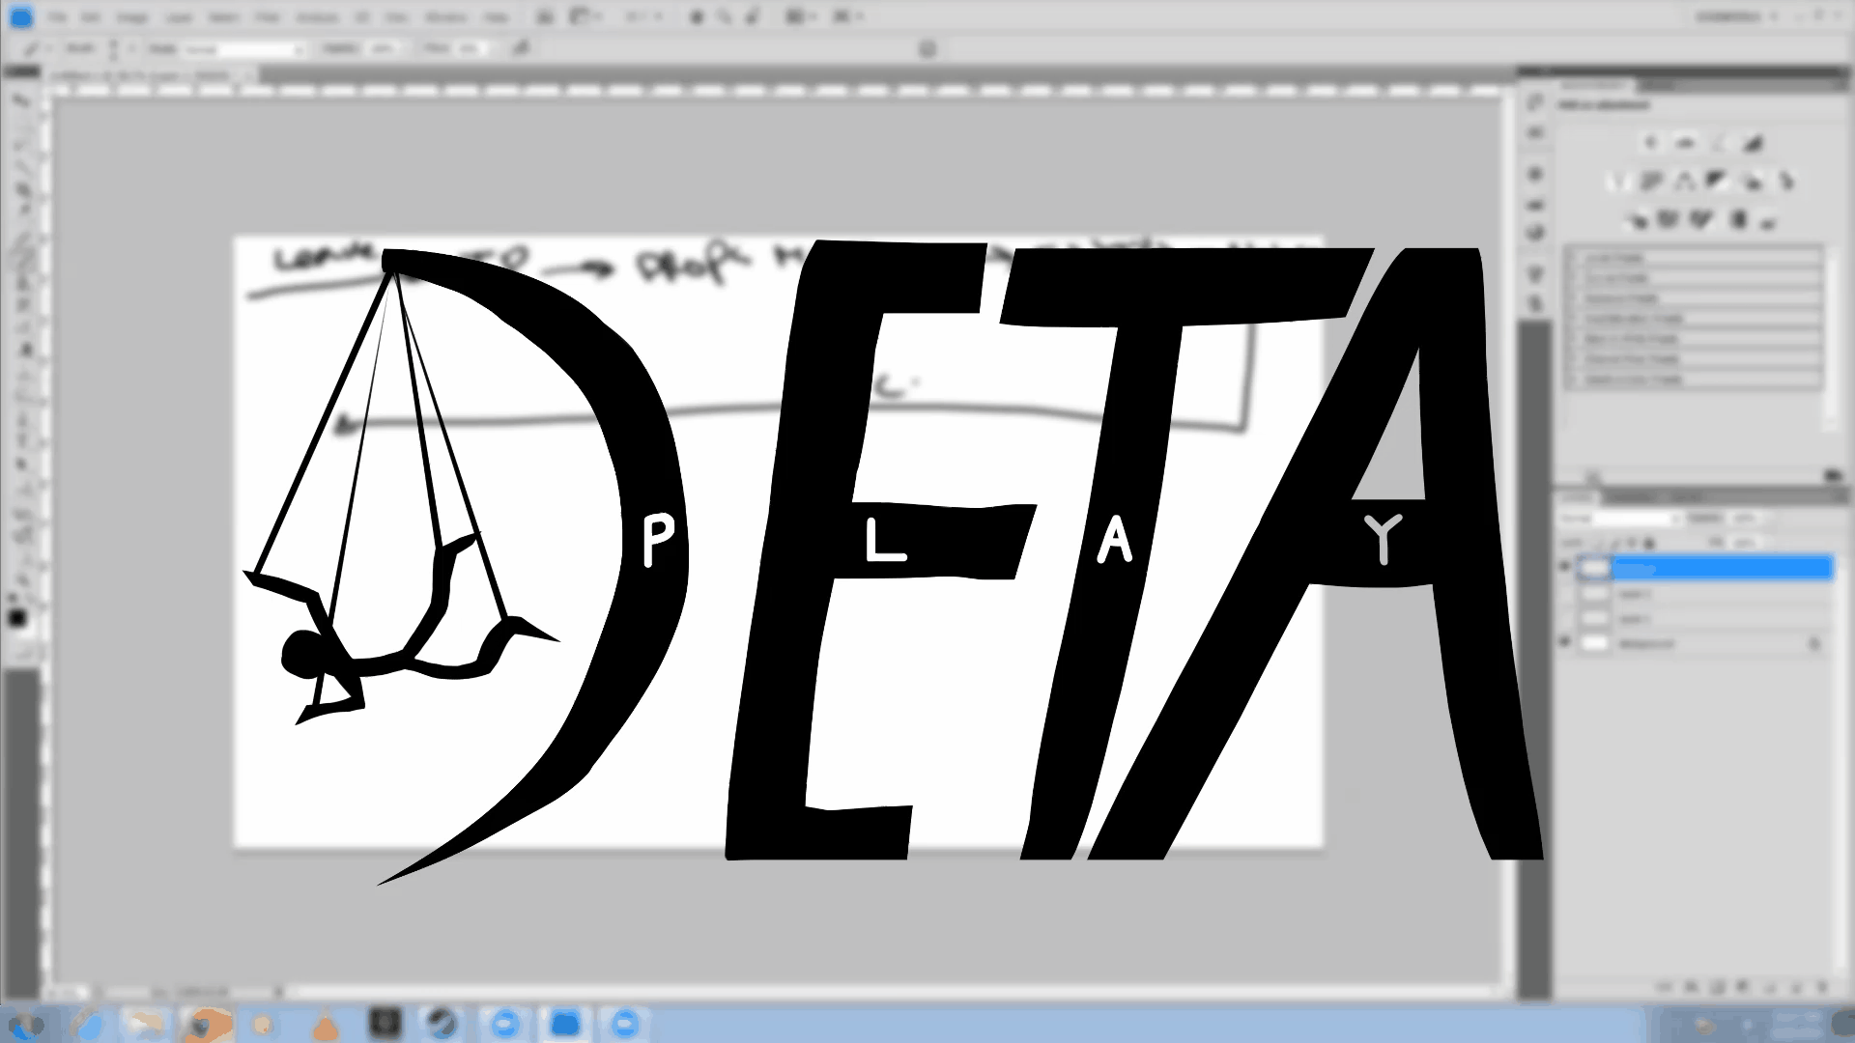Toggle visibility of the Background layer
Image resolution: width=1855 pixels, height=1043 pixels.
1565,643
